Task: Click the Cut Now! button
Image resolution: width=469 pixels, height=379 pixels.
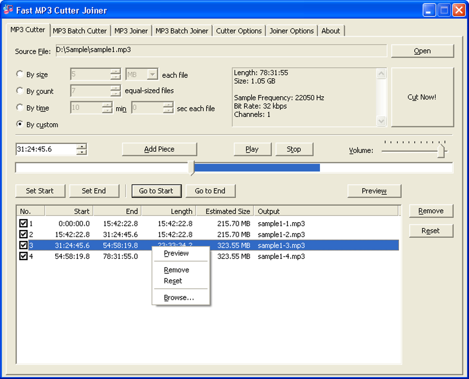Action: point(423,97)
